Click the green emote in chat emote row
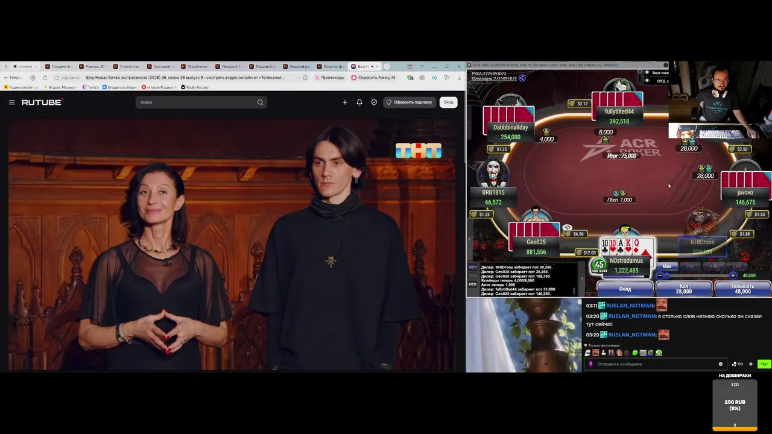Screen dimensions: 772x434 coord(634,353)
